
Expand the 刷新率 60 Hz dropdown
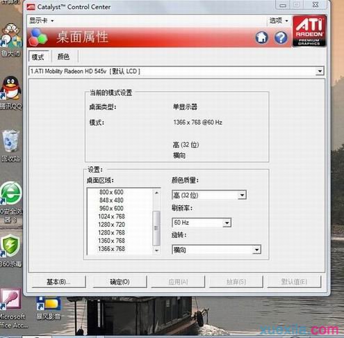227,223
